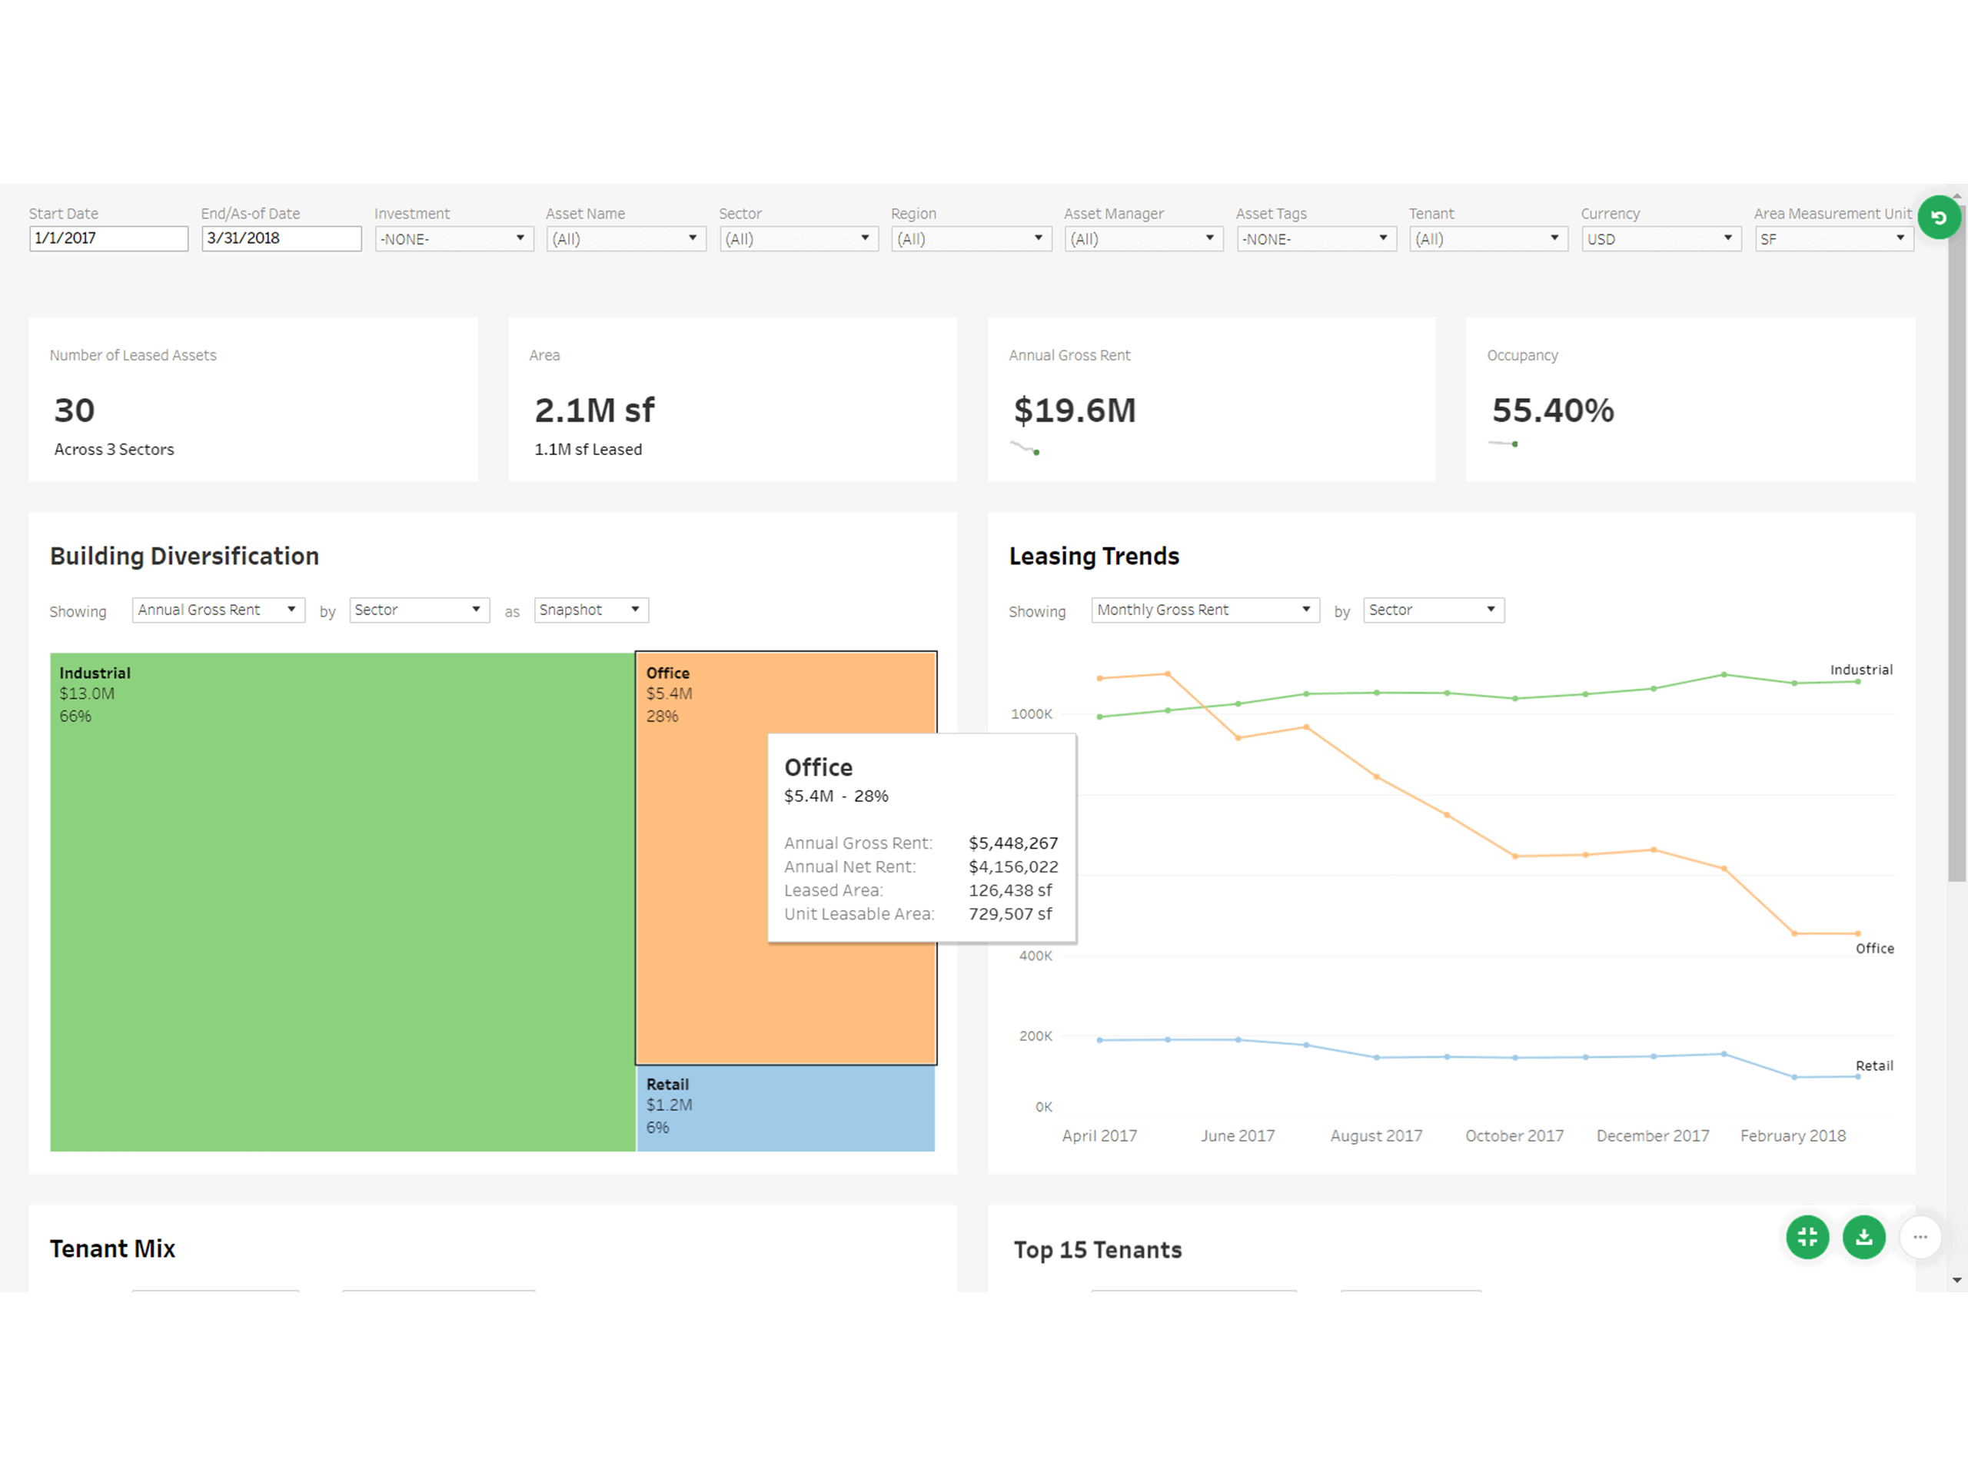Change the Snapshot view dropdown
This screenshot has height=1476, width=1968.
click(x=590, y=610)
